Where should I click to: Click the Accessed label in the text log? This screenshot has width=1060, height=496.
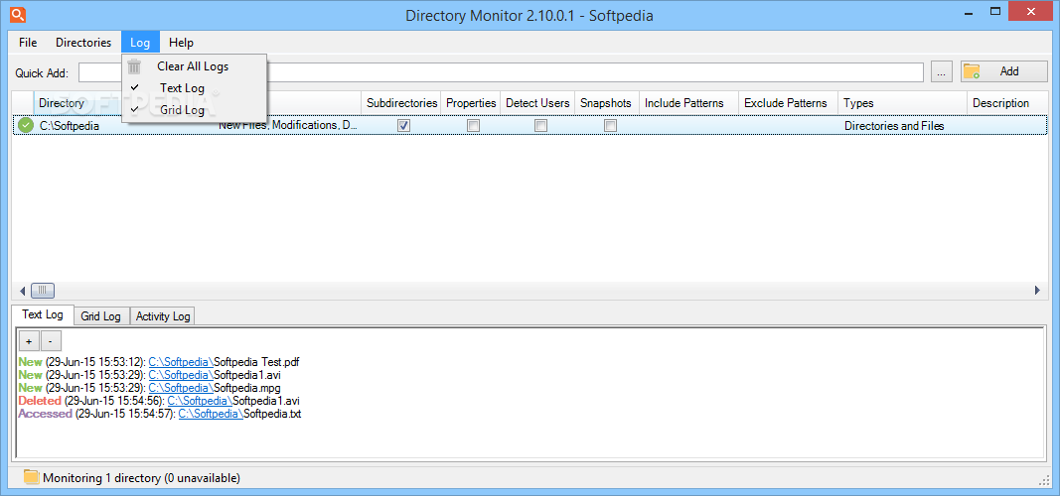point(46,414)
